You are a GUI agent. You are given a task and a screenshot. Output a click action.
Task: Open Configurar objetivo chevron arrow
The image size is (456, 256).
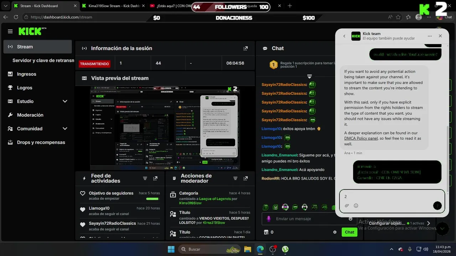tap(429, 223)
